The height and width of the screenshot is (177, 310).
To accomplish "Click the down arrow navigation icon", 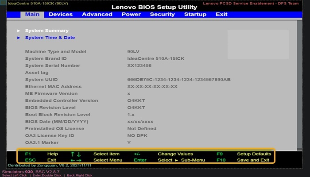I will (79, 154).
